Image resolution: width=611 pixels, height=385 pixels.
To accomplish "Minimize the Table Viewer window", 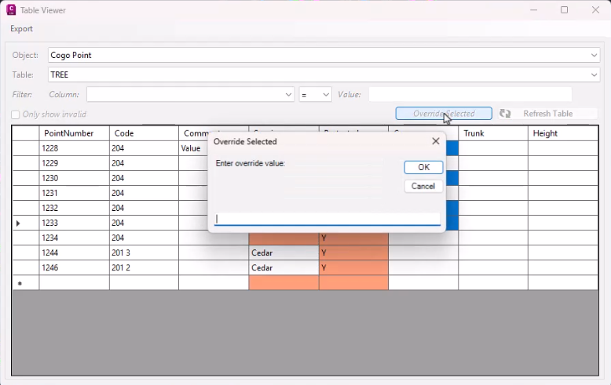I will click(533, 10).
